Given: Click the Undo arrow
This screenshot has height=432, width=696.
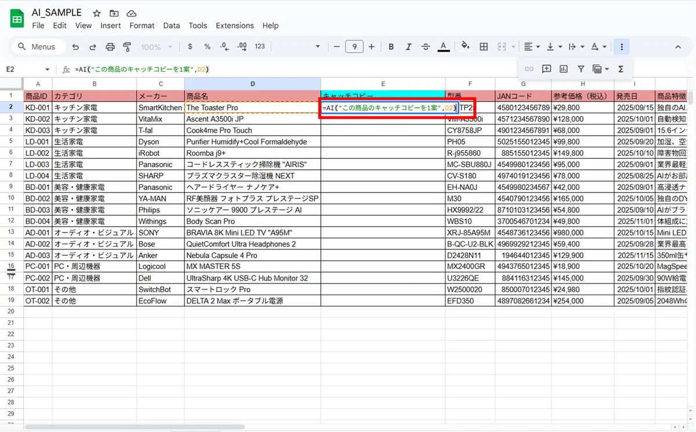Looking at the screenshot, I should [75, 47].
